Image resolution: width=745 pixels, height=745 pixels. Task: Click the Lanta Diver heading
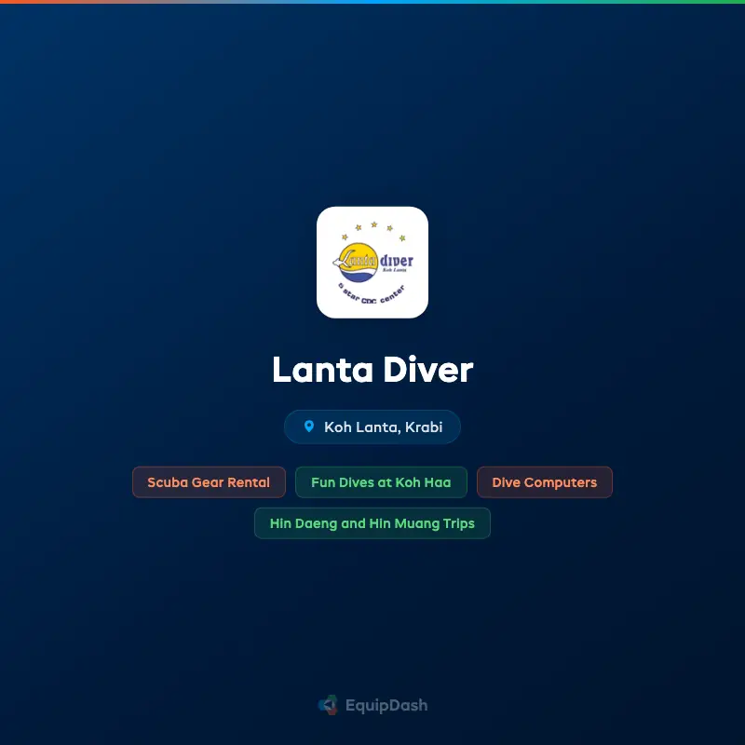(372, 370)
